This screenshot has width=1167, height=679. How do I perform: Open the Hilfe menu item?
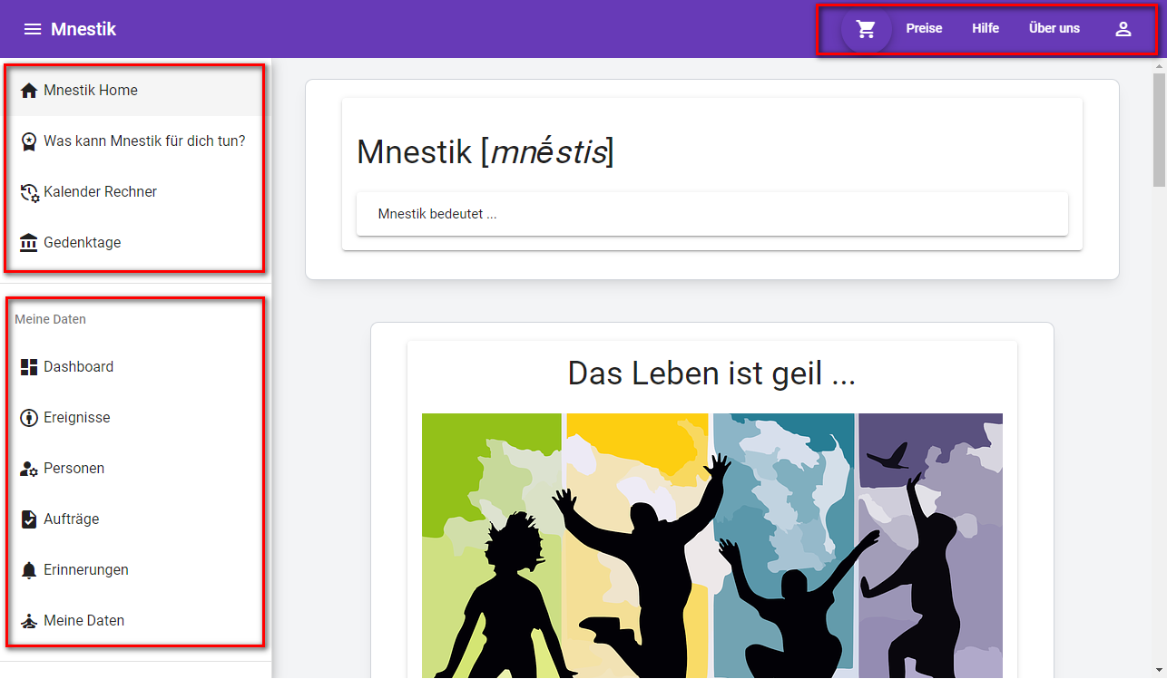pyautogui.click(x=985, y=29)
